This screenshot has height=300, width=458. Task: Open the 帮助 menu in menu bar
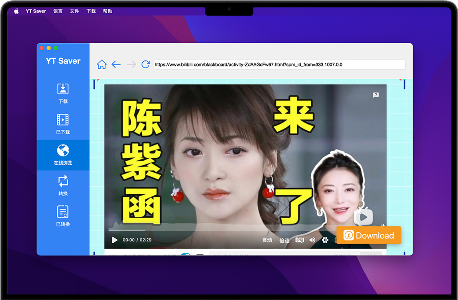click(107, 11)
